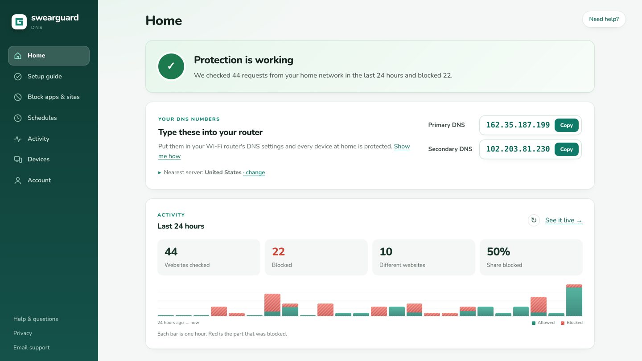Click the Protection is working heading
Image resolution: width=642 pixels, height=361 pixels.
243,60
